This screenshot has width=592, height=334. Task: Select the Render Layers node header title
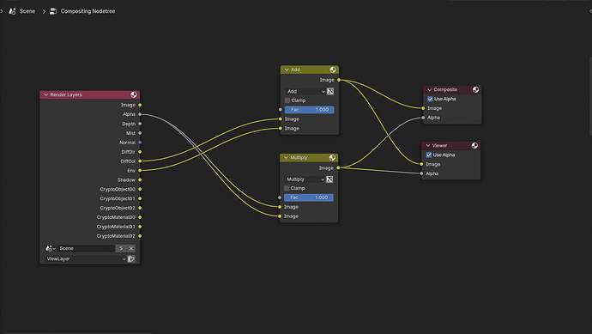point(66,94)
